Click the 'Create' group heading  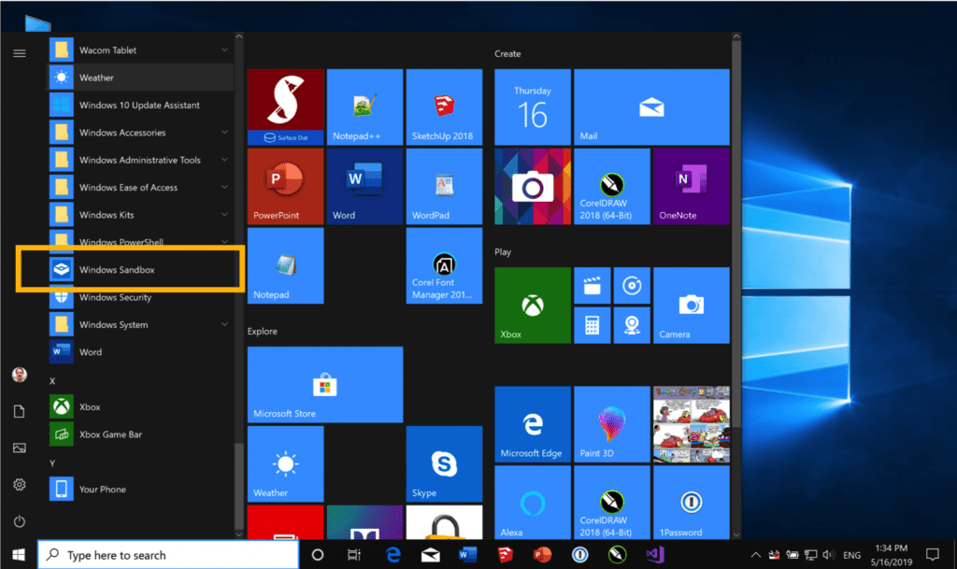coord(507,53)
